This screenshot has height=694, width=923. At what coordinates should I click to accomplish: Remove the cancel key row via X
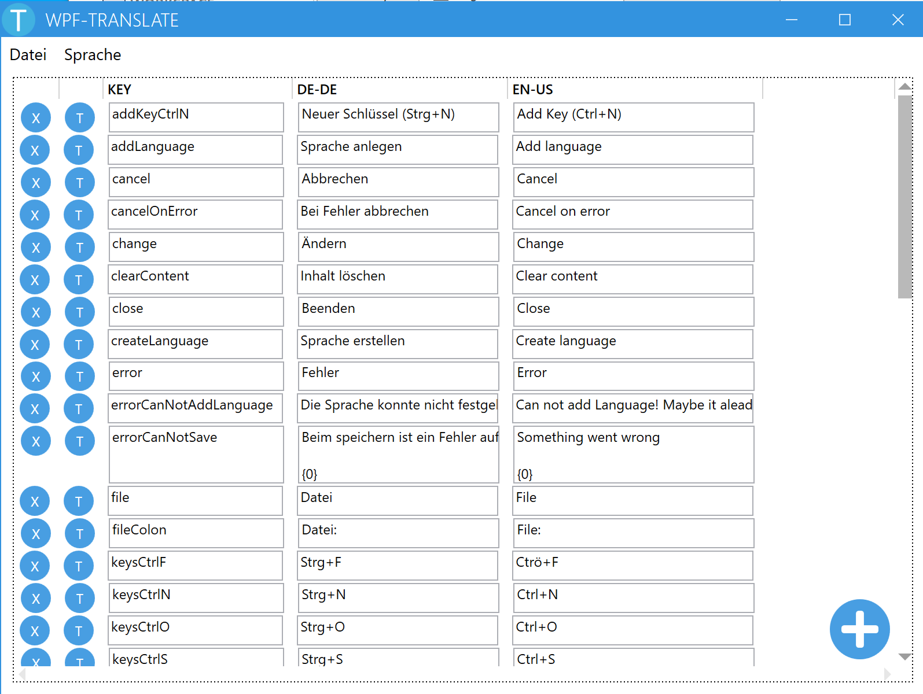coord(36,183)
